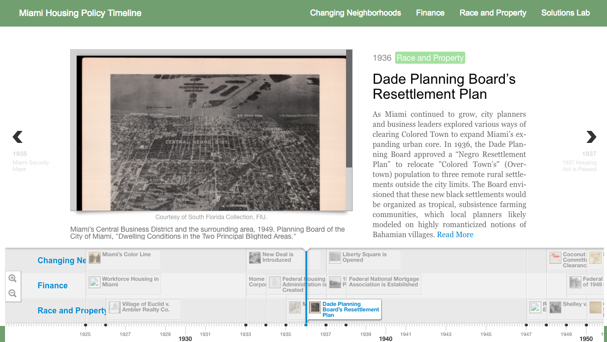
Task: Click the 1935 previous-slide year label
Action: [x=20, y=154]
